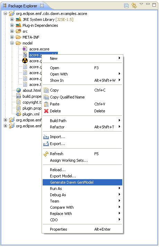Choose Export Model... entry
This screenshot has width=159, height=247.
coord(82,176)
